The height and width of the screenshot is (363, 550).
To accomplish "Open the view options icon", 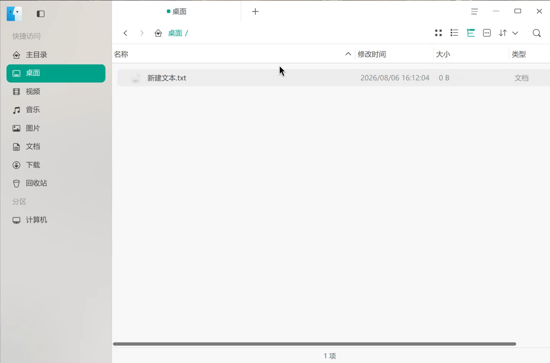I will 487,33.
